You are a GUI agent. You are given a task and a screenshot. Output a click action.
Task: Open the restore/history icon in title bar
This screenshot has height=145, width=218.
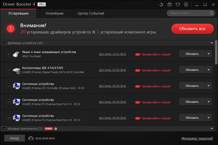coord(161,5)
